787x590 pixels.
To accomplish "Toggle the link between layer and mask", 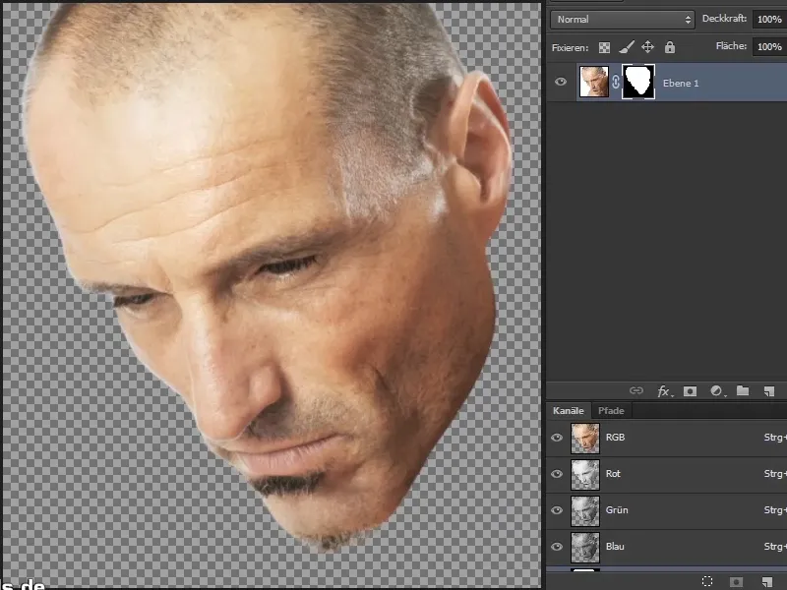I will pyautogui.click(x=616, y=82).
